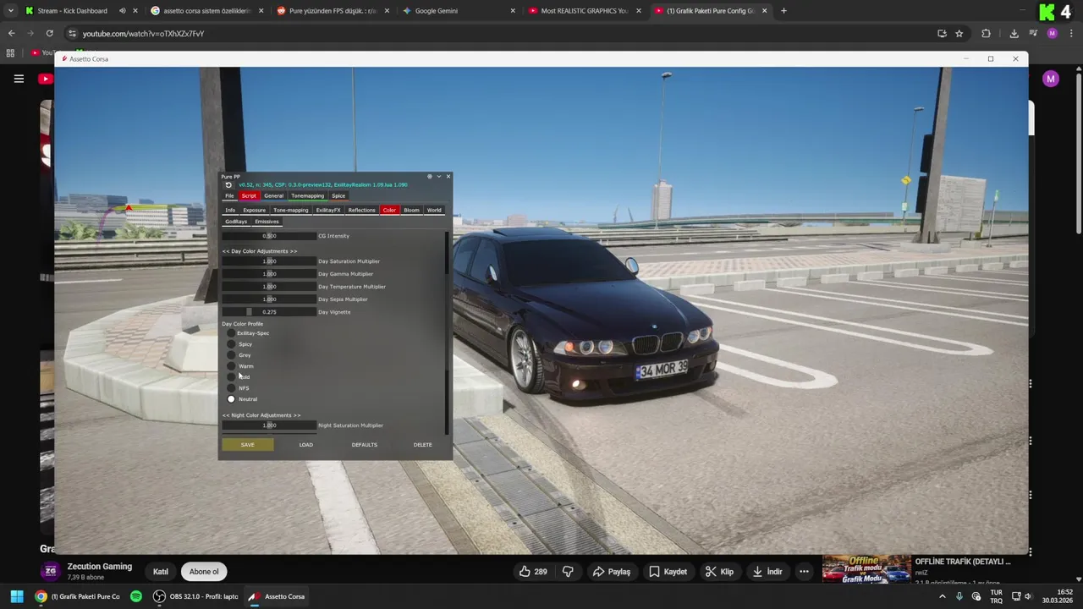Dislike the video with thumbs-down
This screenshot has height=609, width=1083.
(568, 572)
